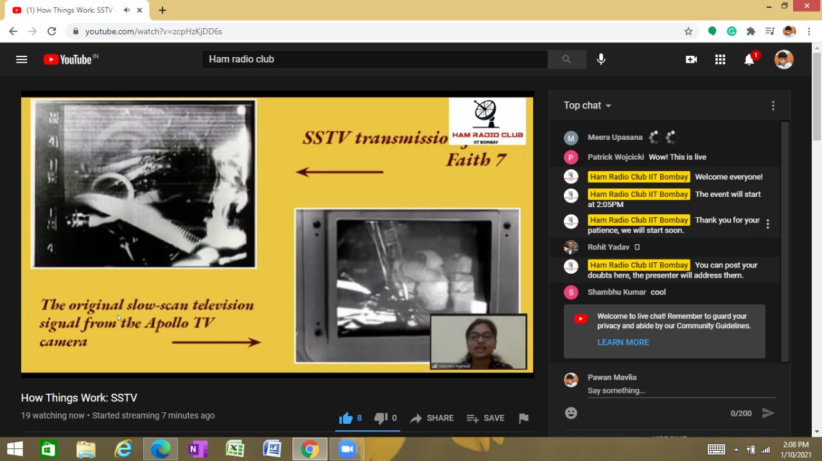Image resolution: width=822 pixels, height=461 pixels.
Task: Open options for 'Thank you for your patience' message
Action: coord(767,224)
